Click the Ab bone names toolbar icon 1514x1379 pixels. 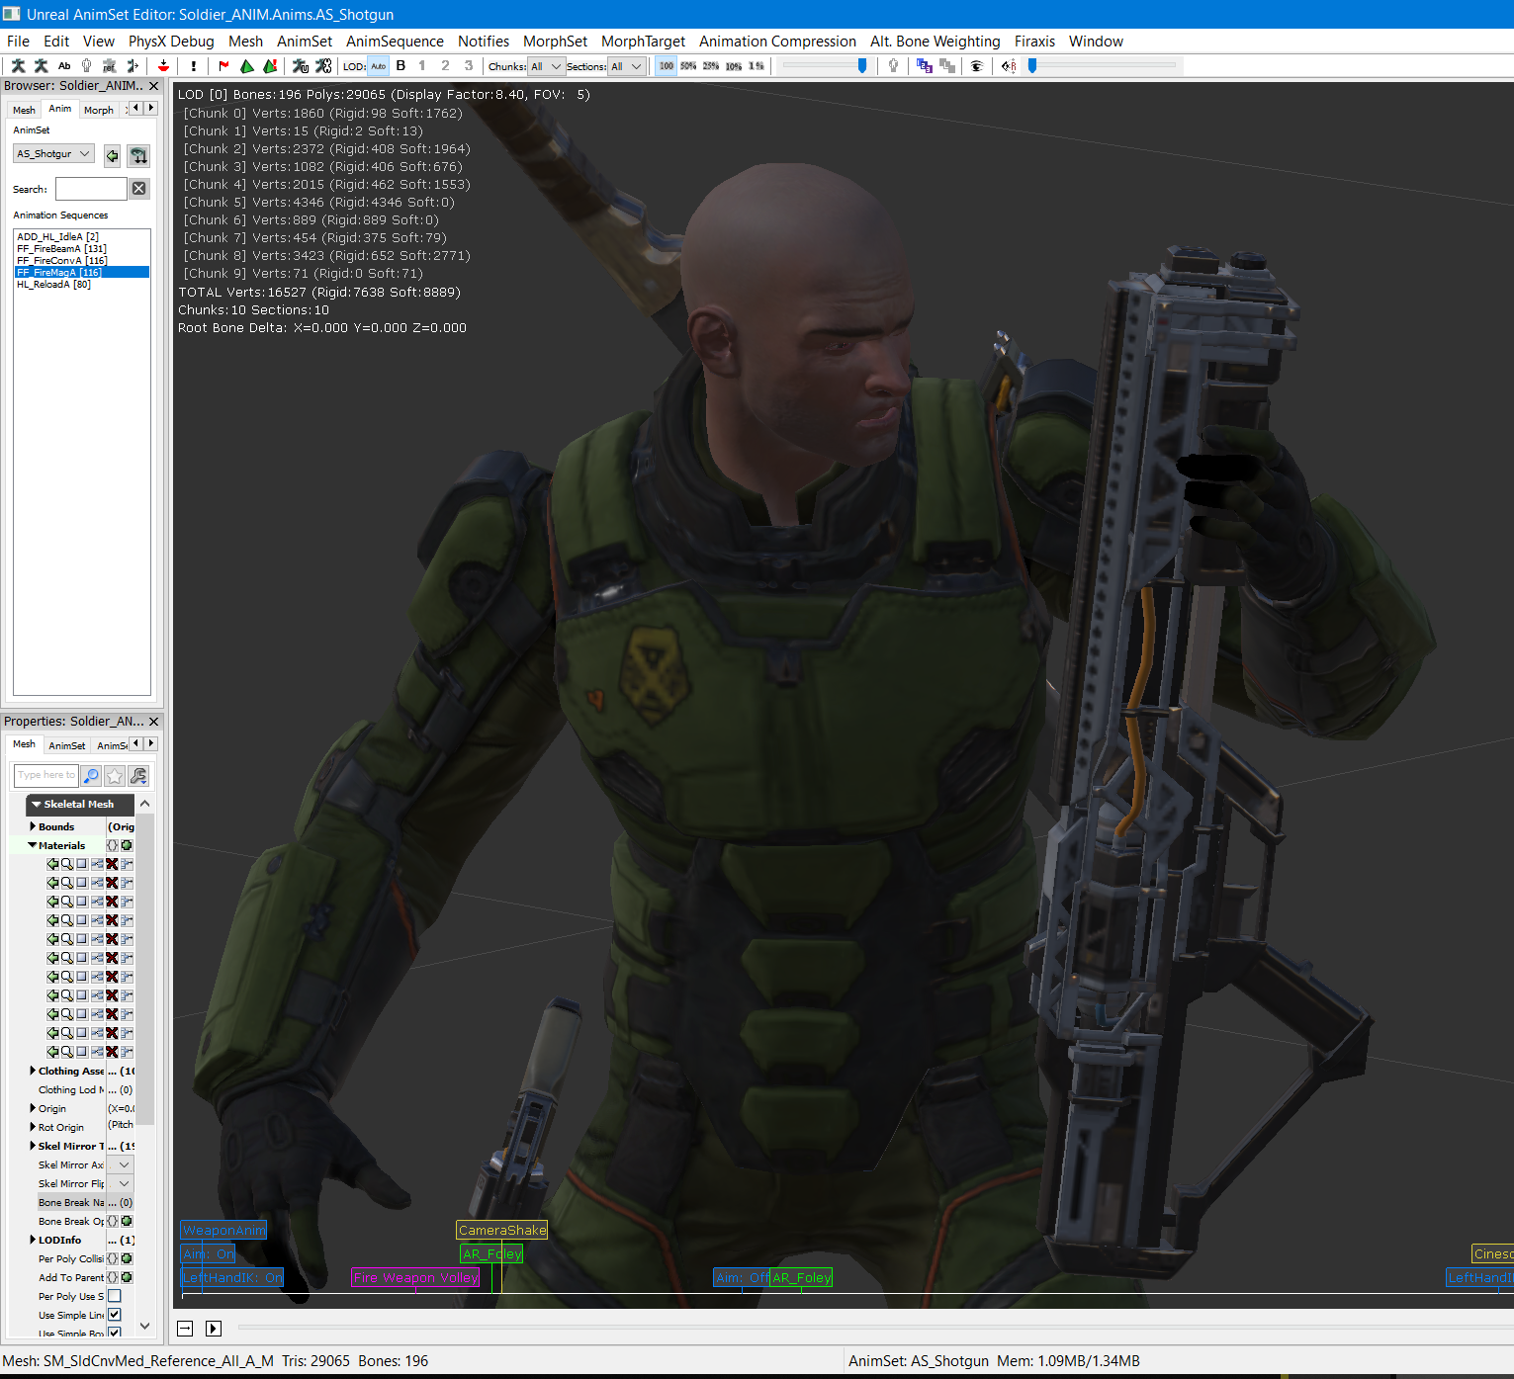[x=64, y=66]
